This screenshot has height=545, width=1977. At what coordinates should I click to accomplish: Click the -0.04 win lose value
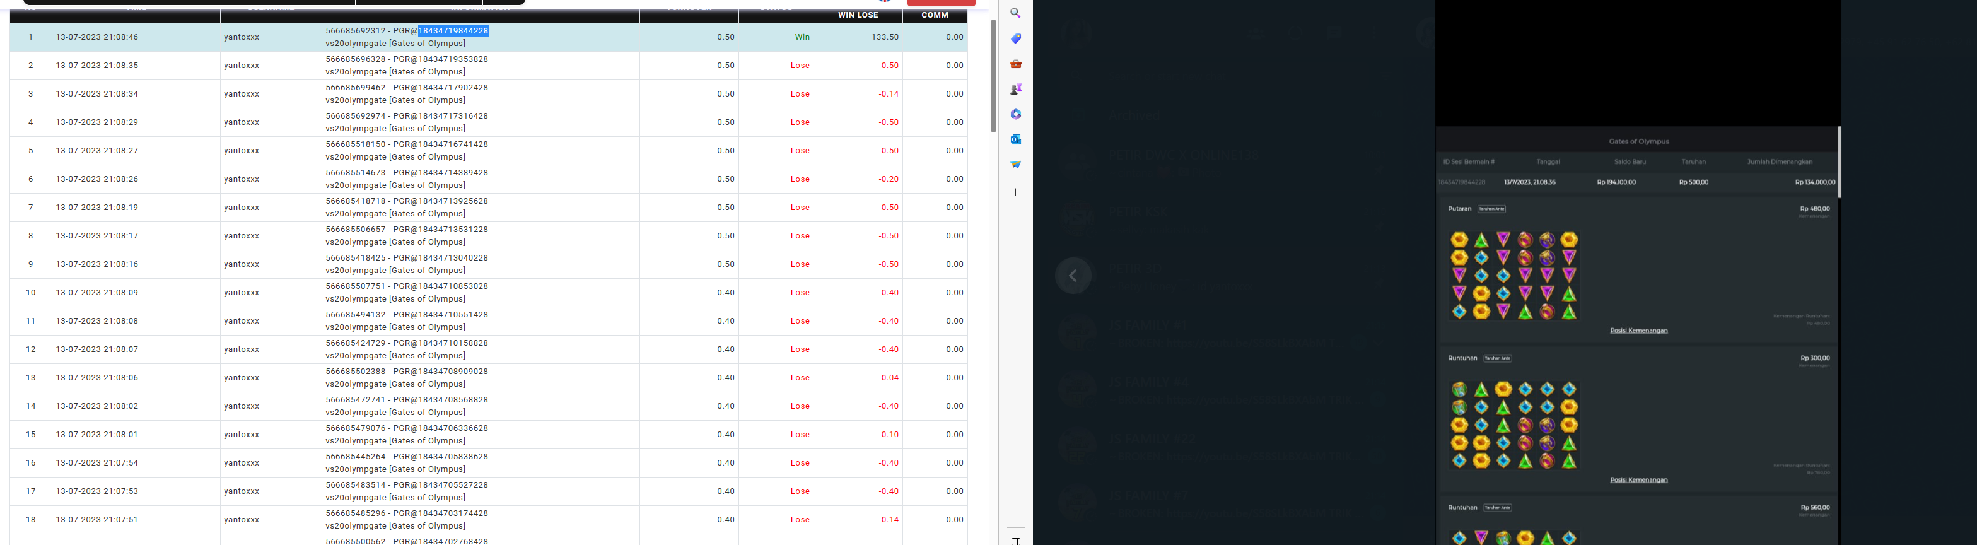(889, 378)
